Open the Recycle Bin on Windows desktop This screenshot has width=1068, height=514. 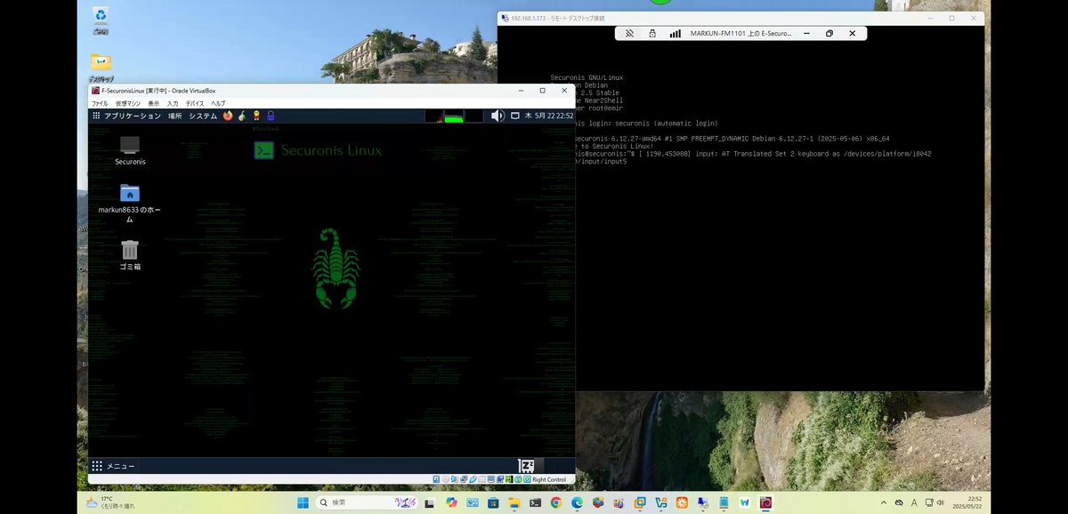pos(101,20)
